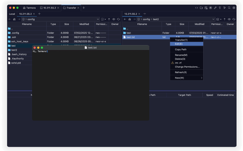This screenshot has height=151, width=243.
Task: Go to the parent directory in the left panel
Action: pyautogui.click(x=109, y=19)
